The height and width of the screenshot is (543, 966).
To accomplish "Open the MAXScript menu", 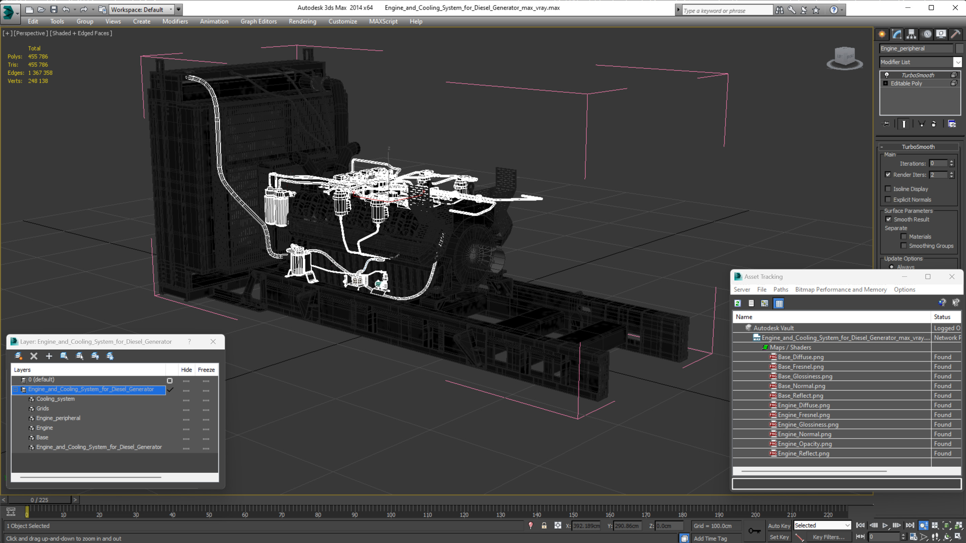I will coord(383,21).
